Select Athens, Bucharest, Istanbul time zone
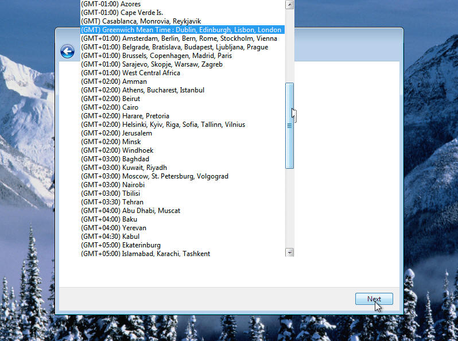This screenshot has height=341, width=458. pyautogui.click(x=183, y=90)
